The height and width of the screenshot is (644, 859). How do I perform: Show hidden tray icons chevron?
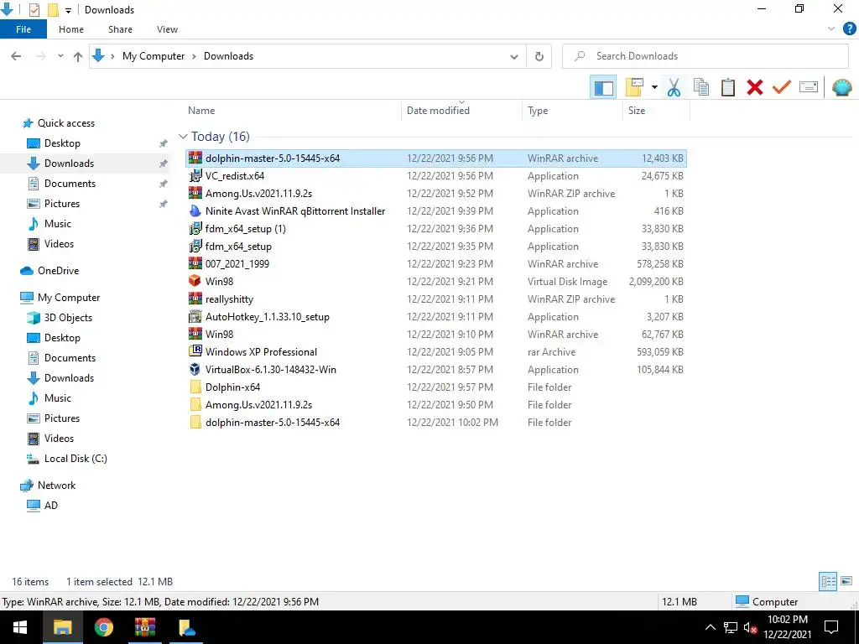point(710,627)
